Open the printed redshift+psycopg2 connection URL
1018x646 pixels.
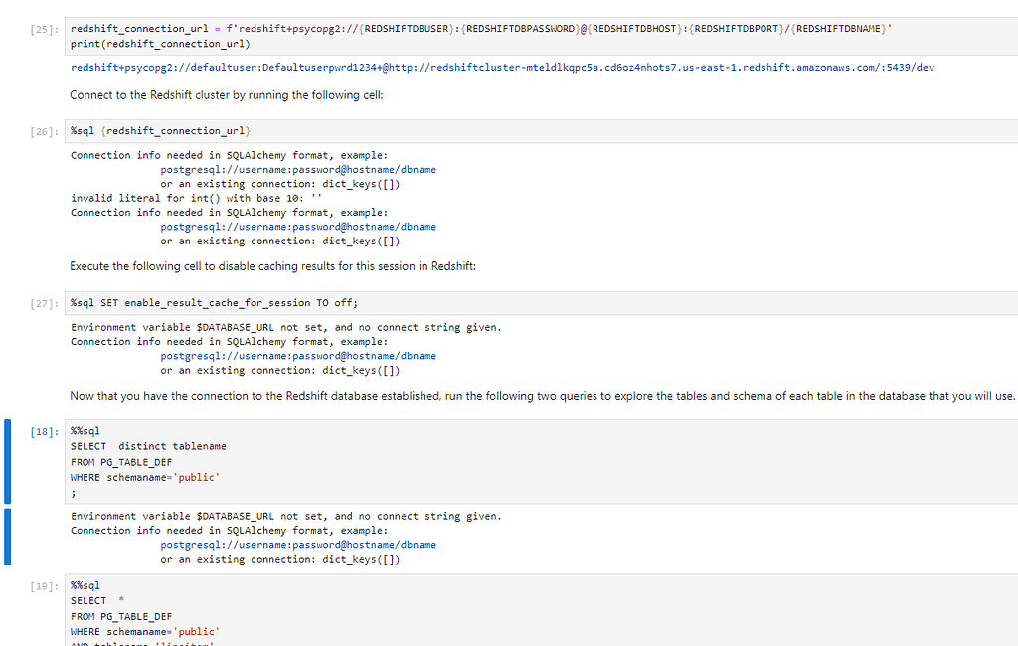point(502,67)
